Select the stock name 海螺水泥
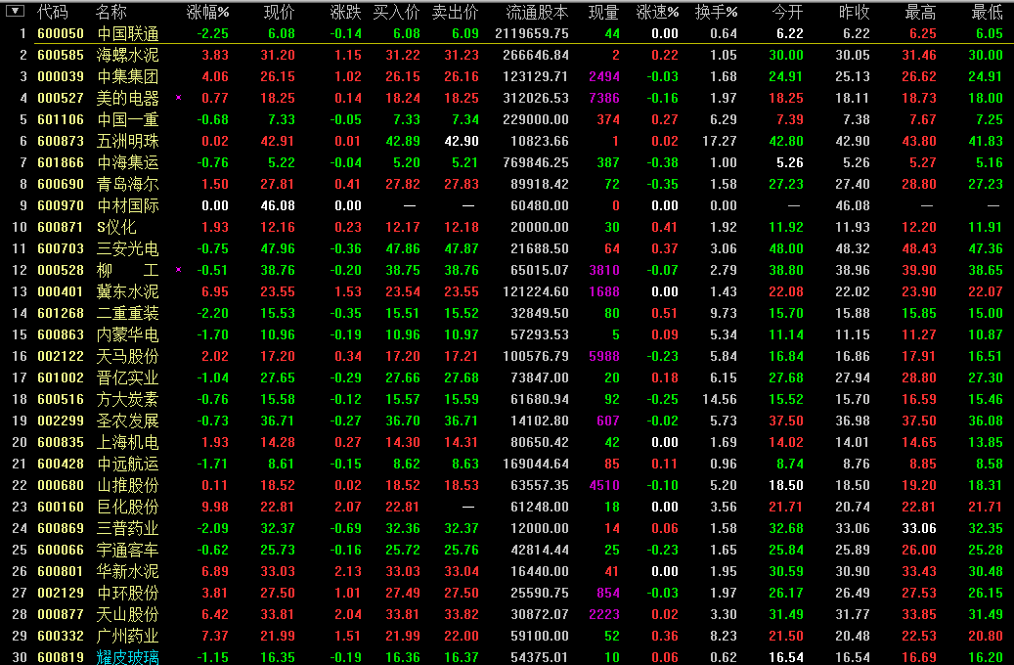Image resolution: width=1014 pixels, height=665 pixels. click(x=127, y=55)
